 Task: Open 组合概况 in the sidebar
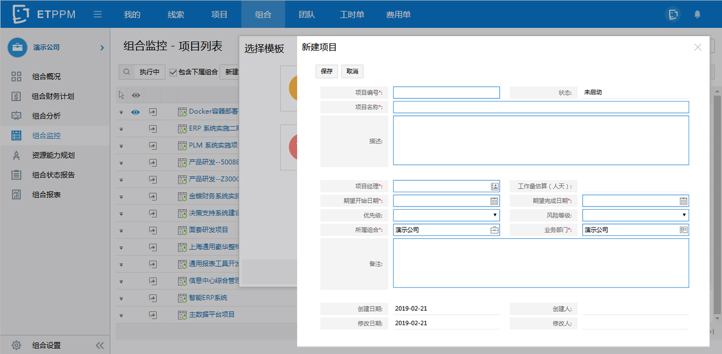coord(46,76)
